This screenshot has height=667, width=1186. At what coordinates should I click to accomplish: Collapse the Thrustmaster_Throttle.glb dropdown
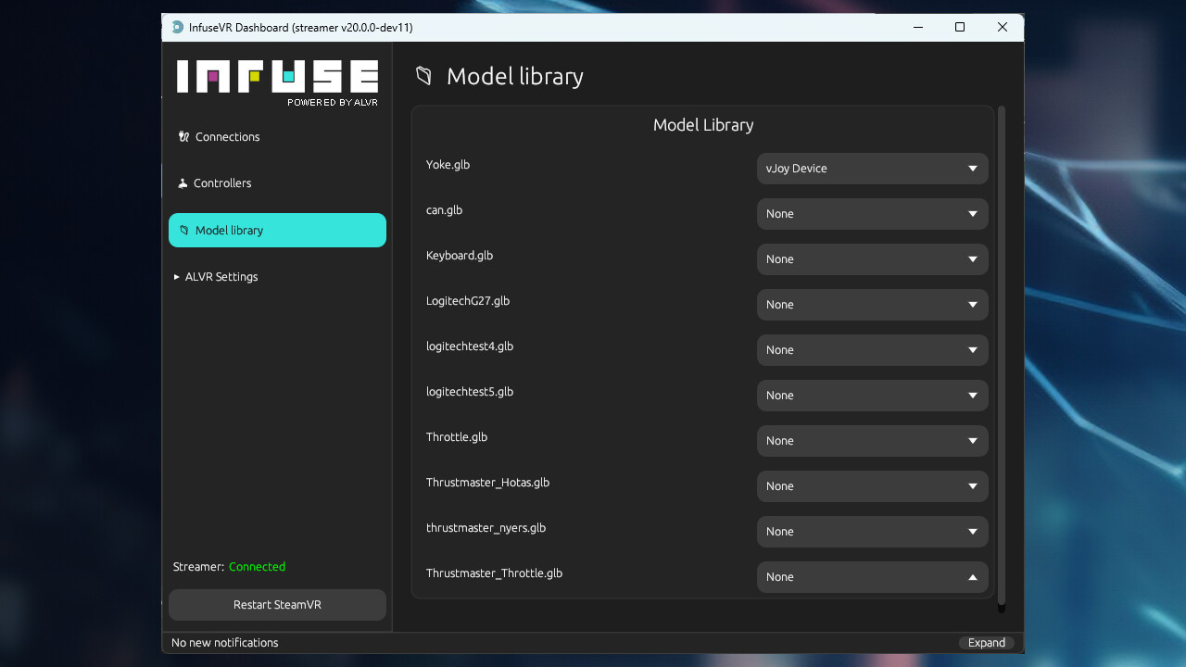pos(871,576)
